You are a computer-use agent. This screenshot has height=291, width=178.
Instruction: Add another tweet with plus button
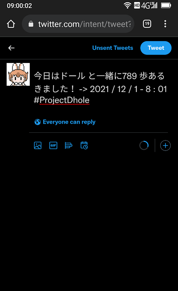(x=165, y=145)
